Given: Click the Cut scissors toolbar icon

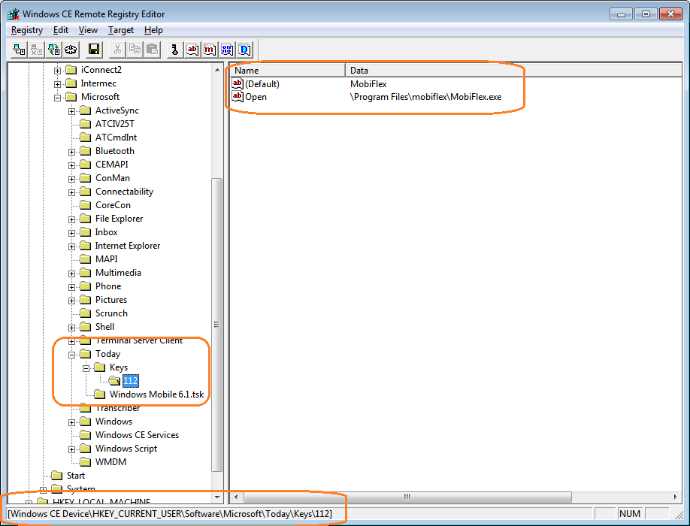Looking at the screenshot, I should (117, 50).
